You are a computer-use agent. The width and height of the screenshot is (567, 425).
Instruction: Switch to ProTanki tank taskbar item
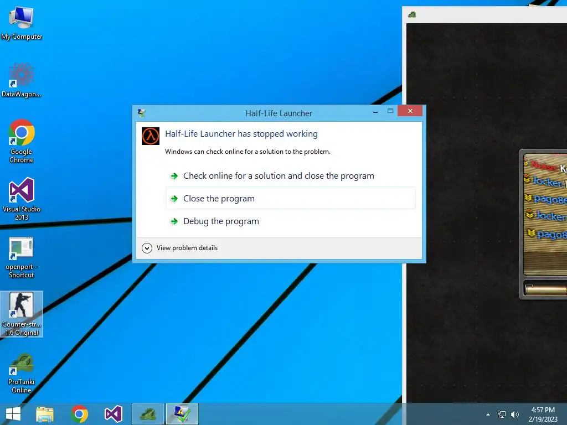[x=147, y=414]
